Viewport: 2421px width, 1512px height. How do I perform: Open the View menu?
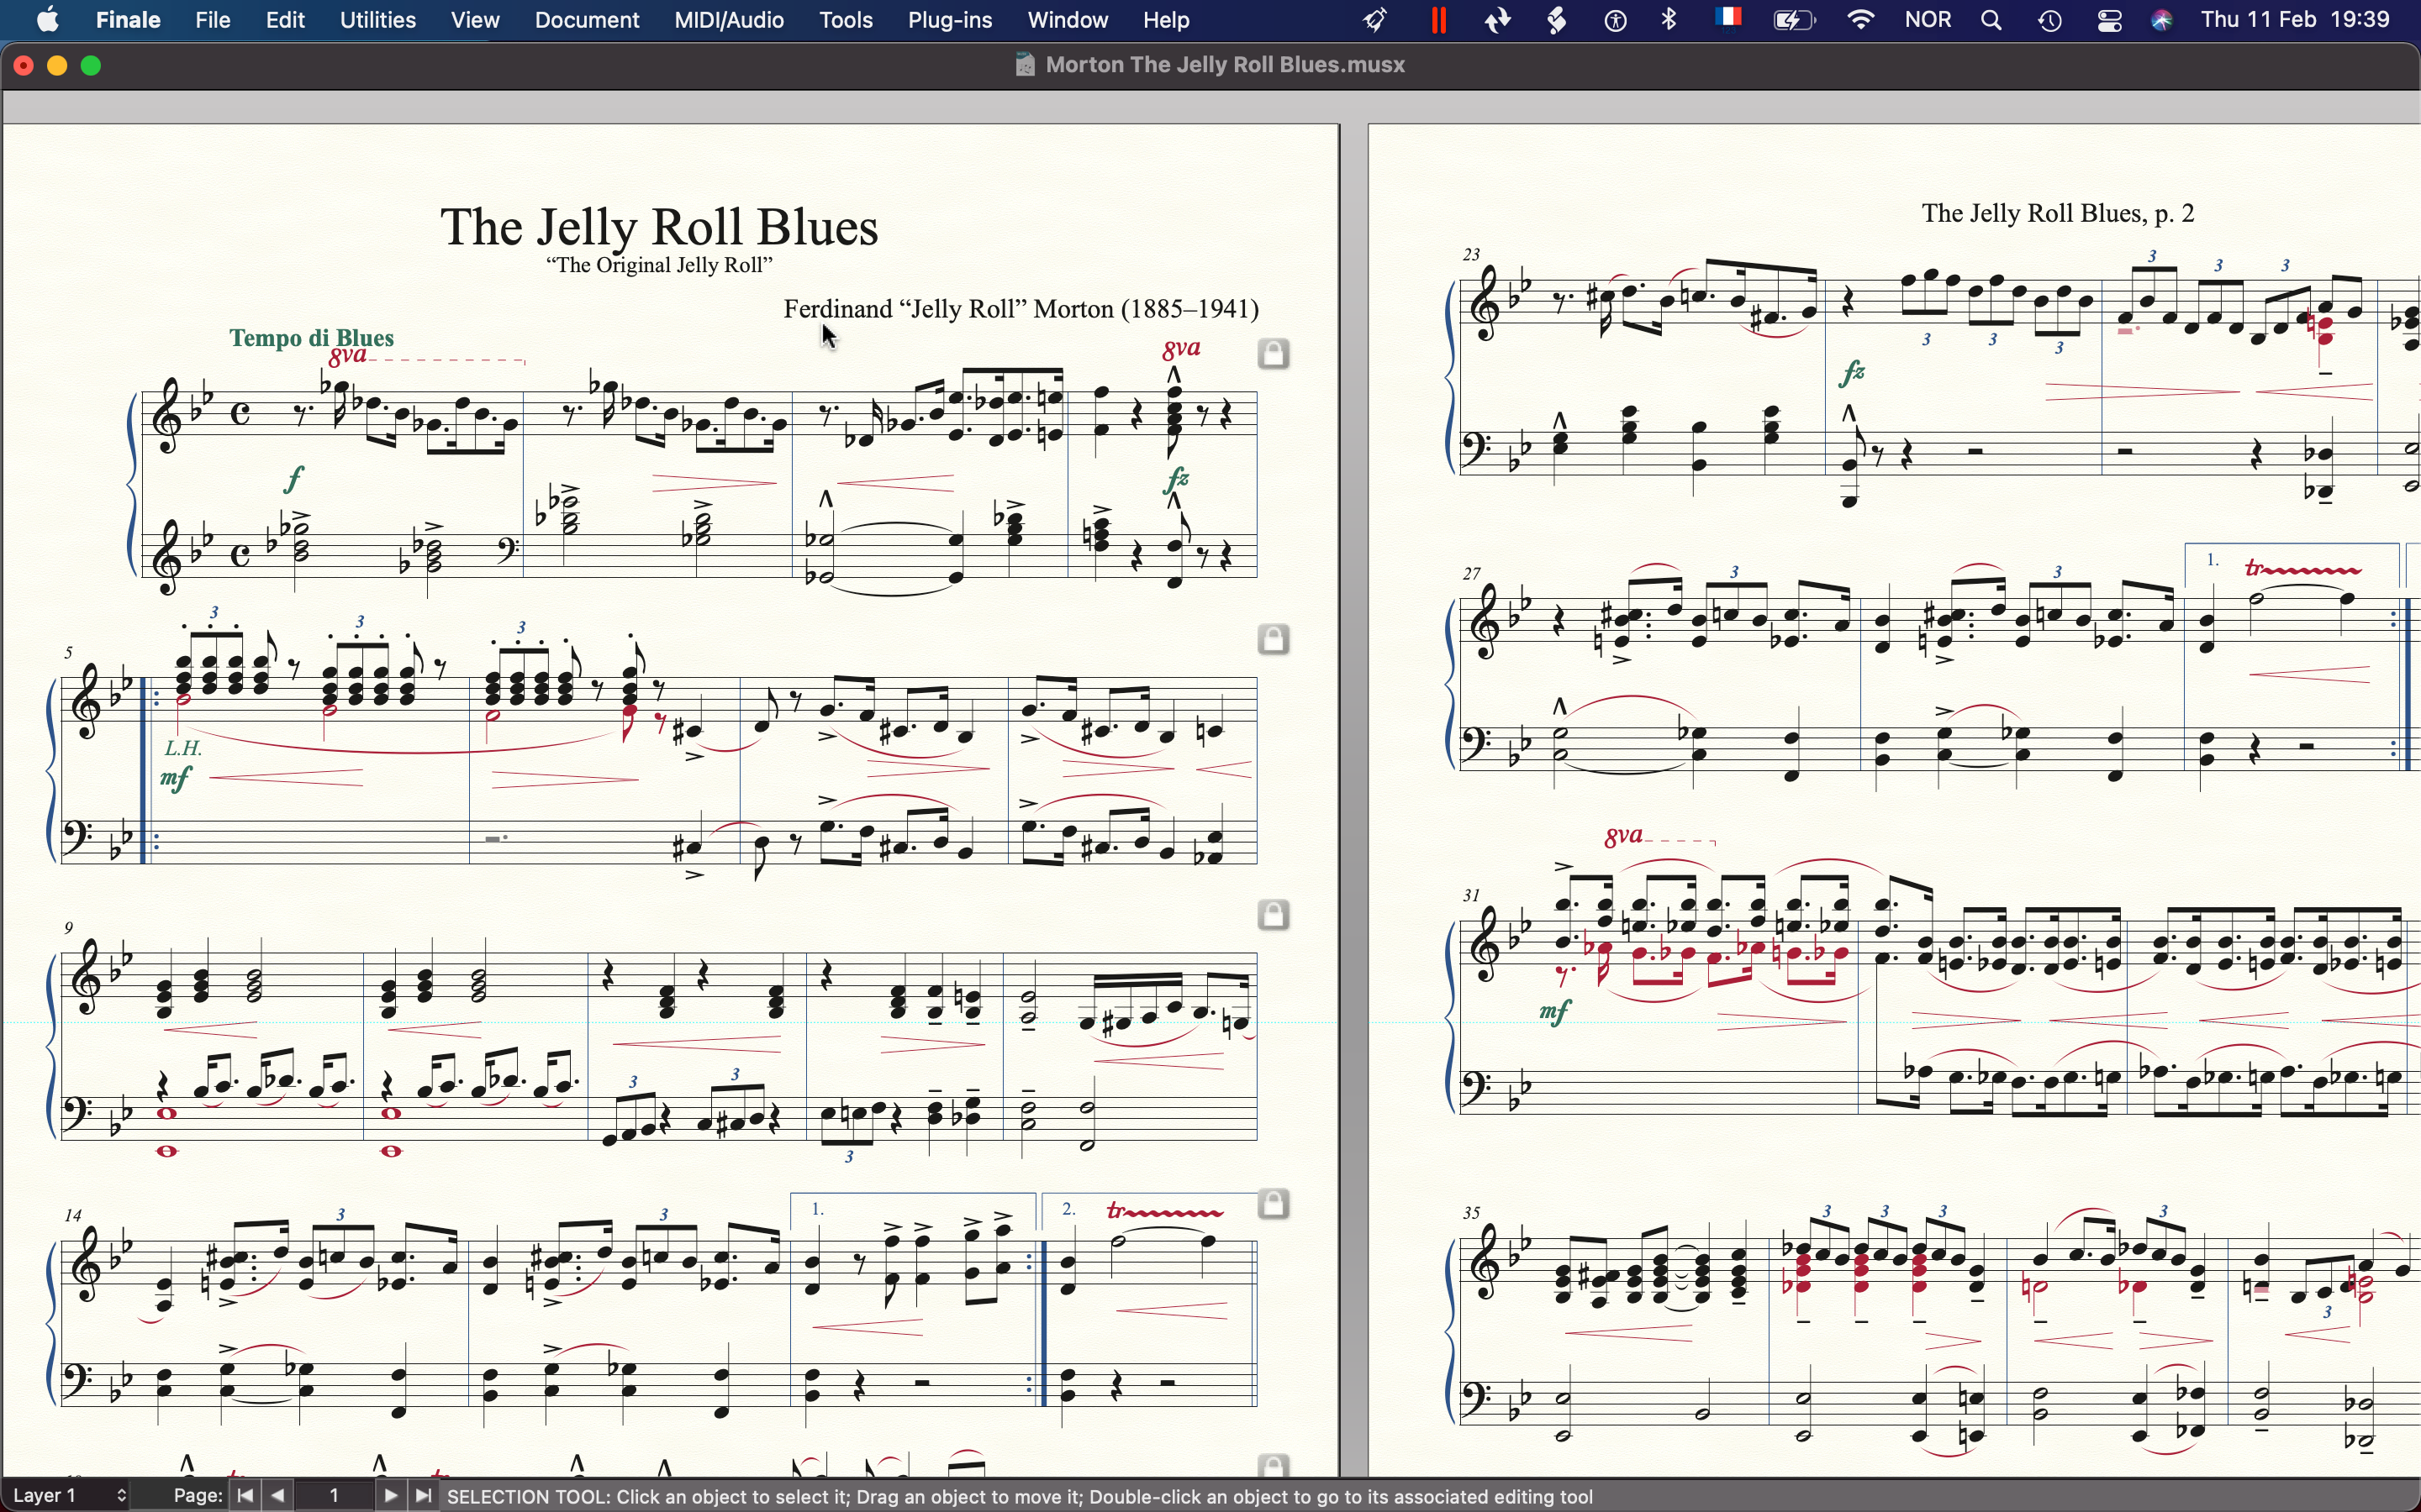[476, 20]
